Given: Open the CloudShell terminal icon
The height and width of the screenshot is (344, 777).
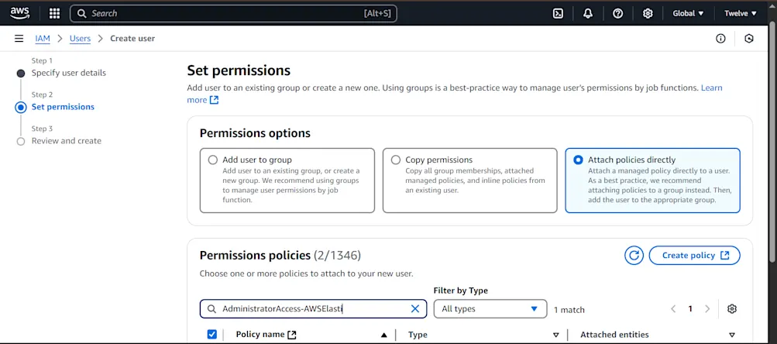Looking at the screenshot, I should tap(558, 13).
